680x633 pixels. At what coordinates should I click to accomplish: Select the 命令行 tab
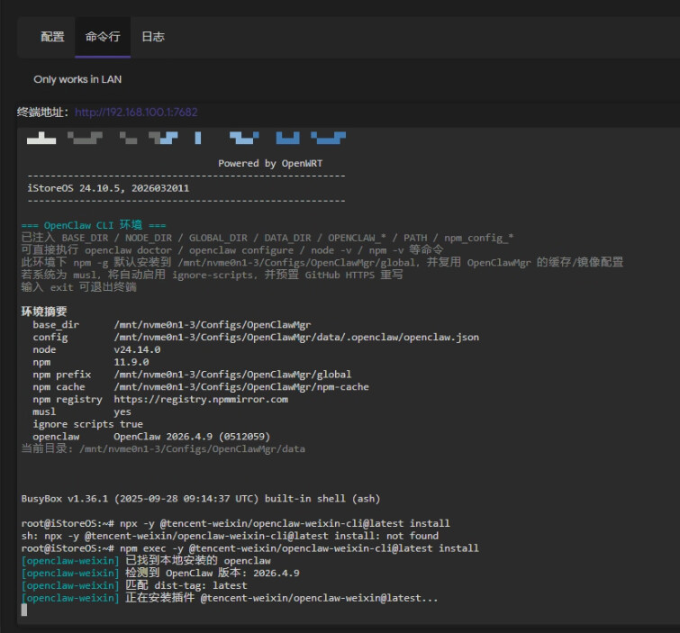pos(102,37)
